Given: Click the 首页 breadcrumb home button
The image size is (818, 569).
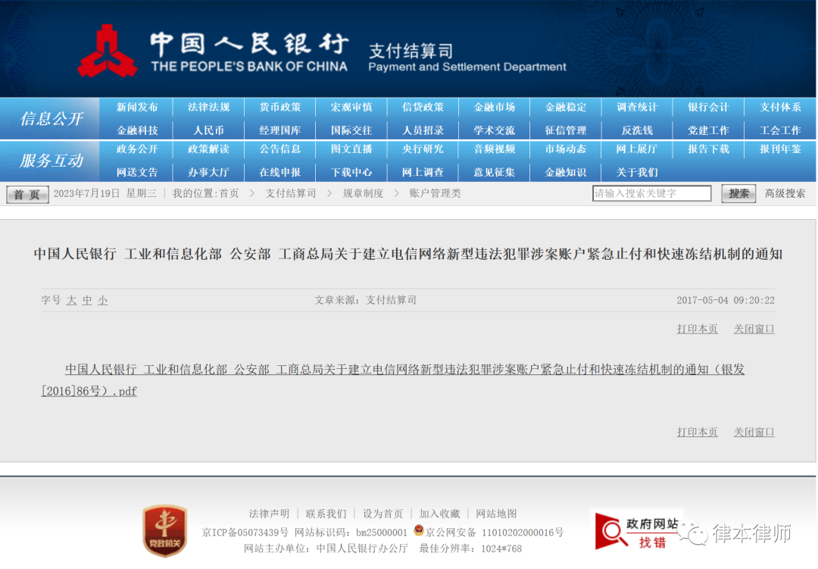Looking at the screenshot, I should 27,194.
